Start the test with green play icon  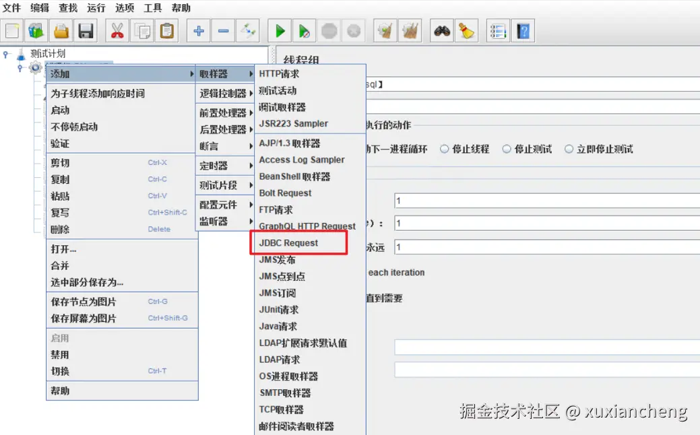[x=280, y=31]
